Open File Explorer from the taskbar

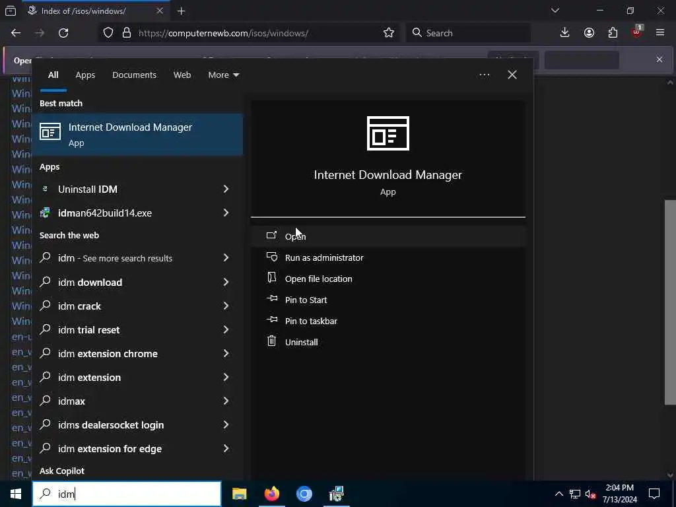tap(239, 494)
